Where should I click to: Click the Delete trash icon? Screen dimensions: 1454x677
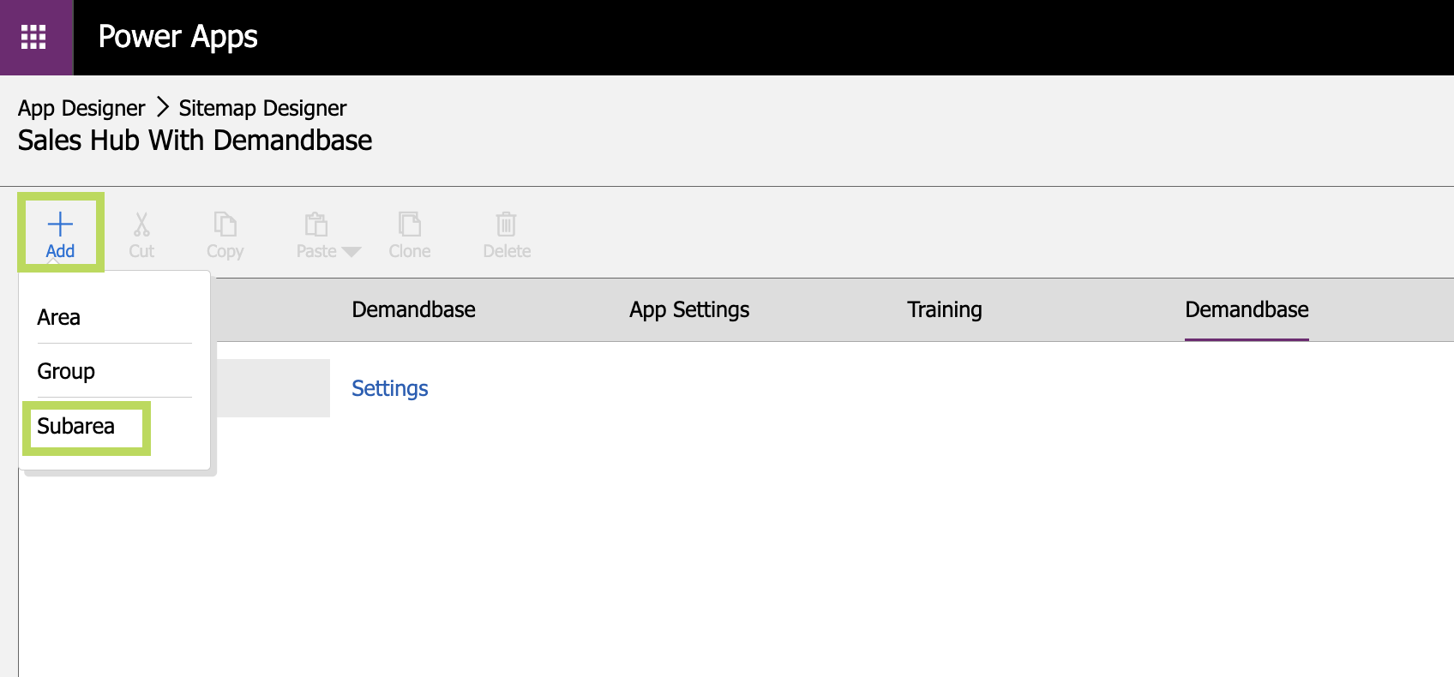coord(507,225)
